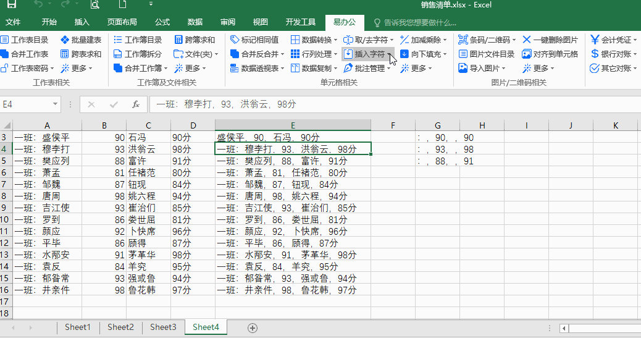This screenshot has height=338, width=641.
Task: Open Print Preview from quick access toolbar
Action: point(95,4)
